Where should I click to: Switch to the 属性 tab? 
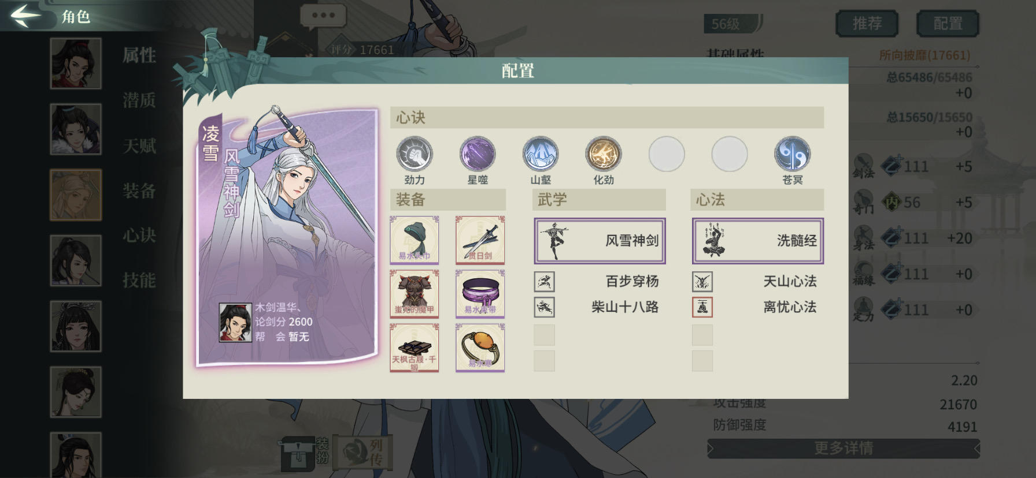(x=139, y=55)
